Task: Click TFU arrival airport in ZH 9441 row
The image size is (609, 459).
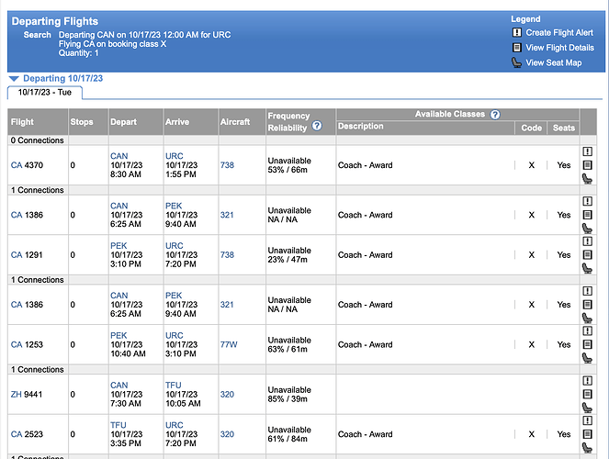Action: (x=174, y=385)
